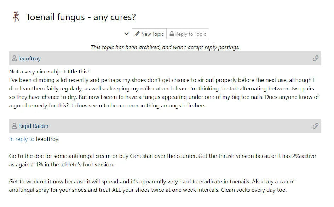Click leeoftroy's name after "In reply to"
334x207 pixels.
point(47,139)
